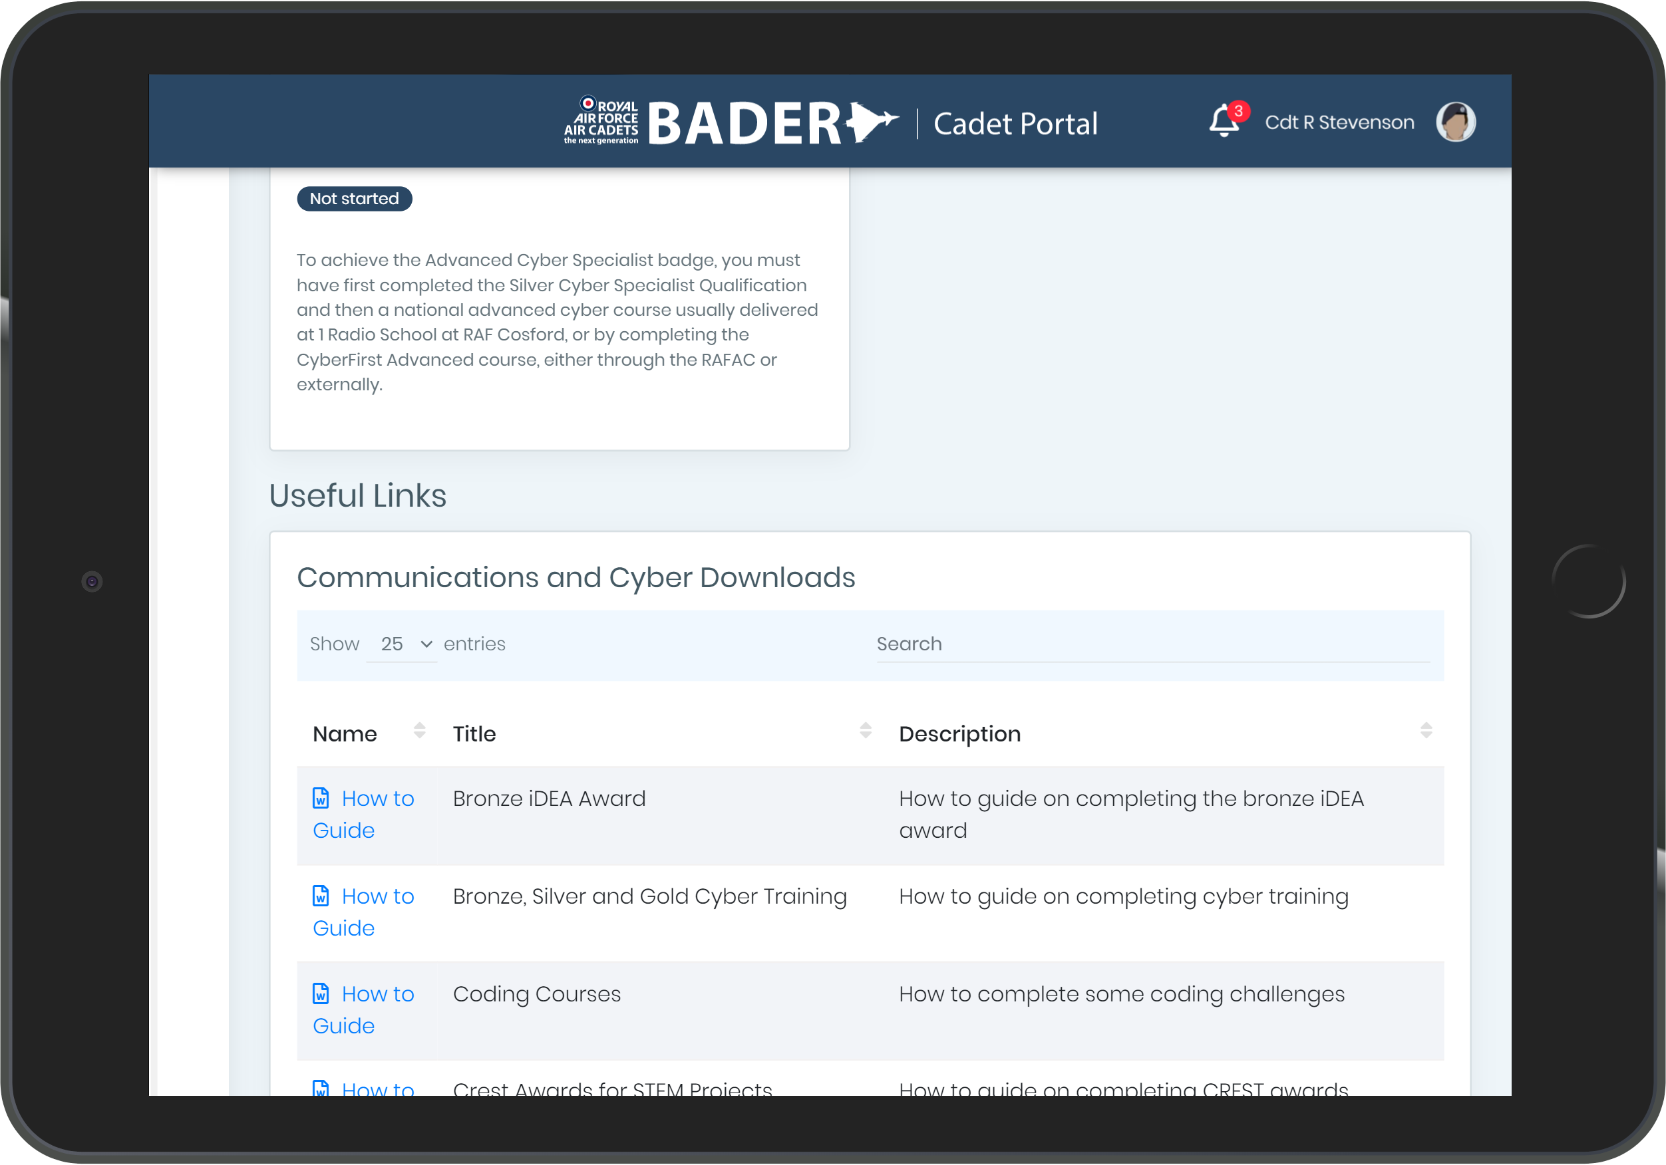
Task: Sort table by Description column arrows
Action: coord(1426,731)
